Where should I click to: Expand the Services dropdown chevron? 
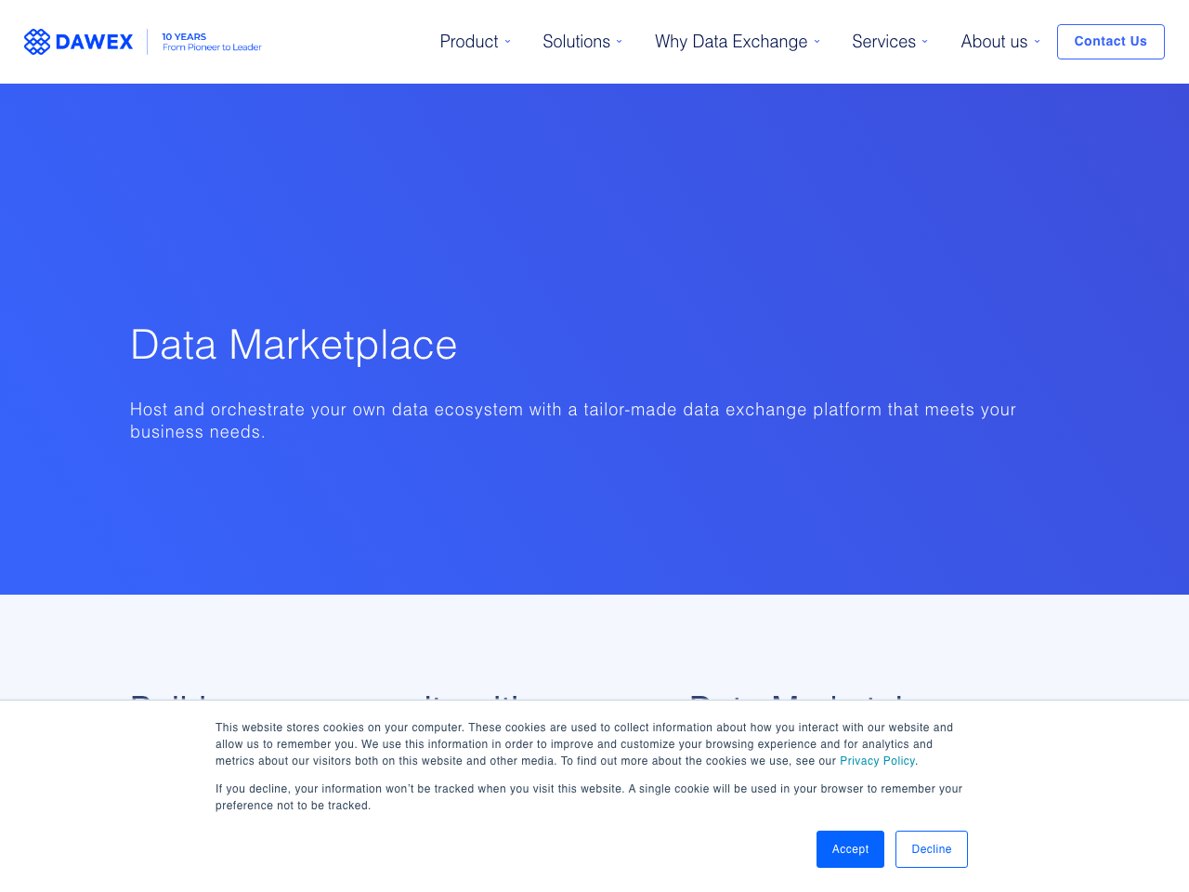[x=924, y=41]
